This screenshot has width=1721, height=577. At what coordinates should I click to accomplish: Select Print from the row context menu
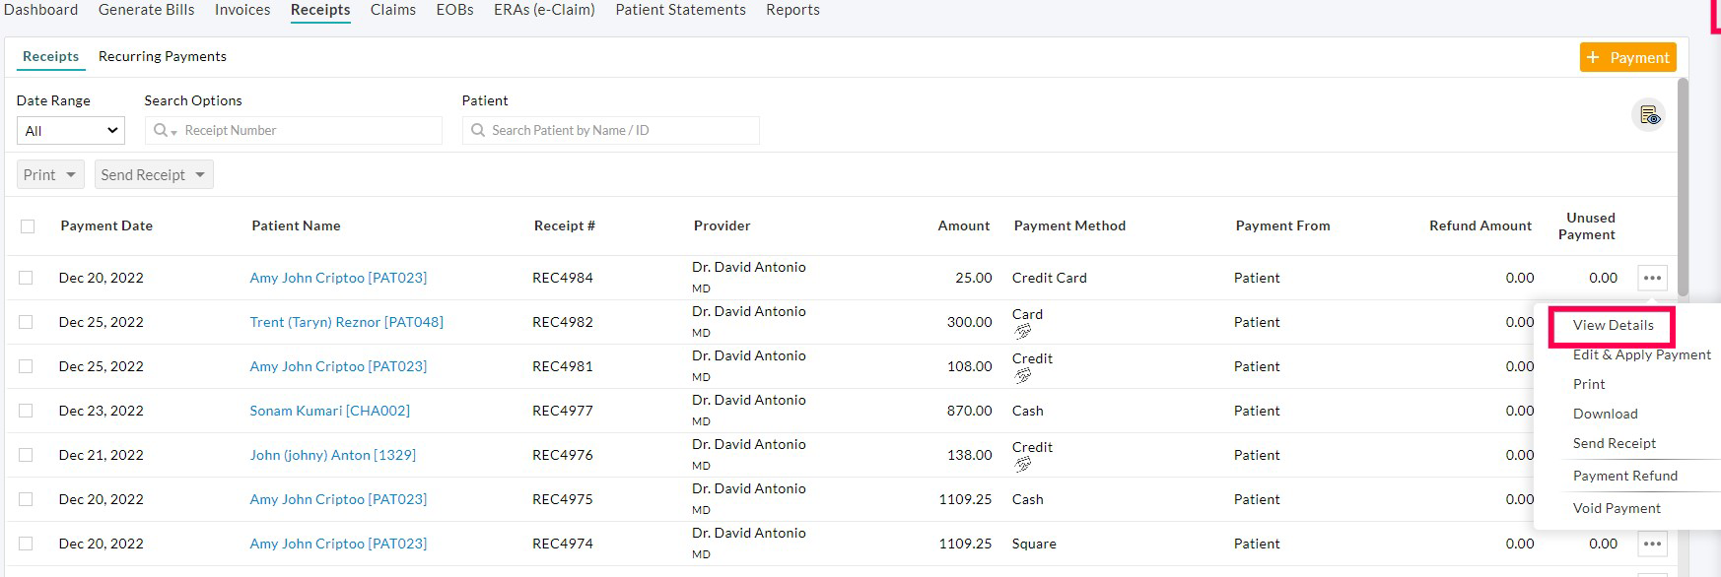coord(1589,384)
